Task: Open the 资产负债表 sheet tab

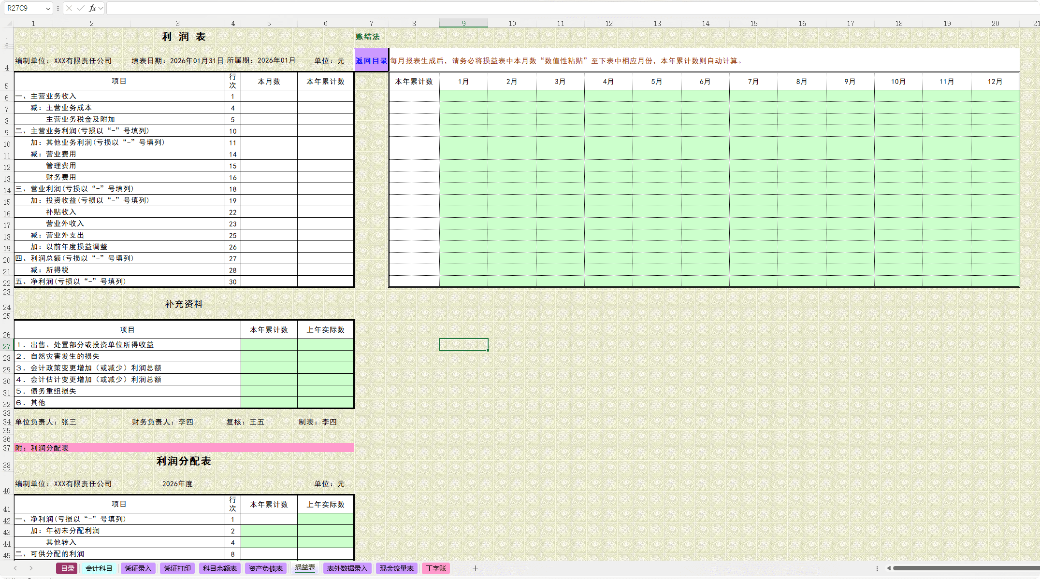Action: pos(265,568)
